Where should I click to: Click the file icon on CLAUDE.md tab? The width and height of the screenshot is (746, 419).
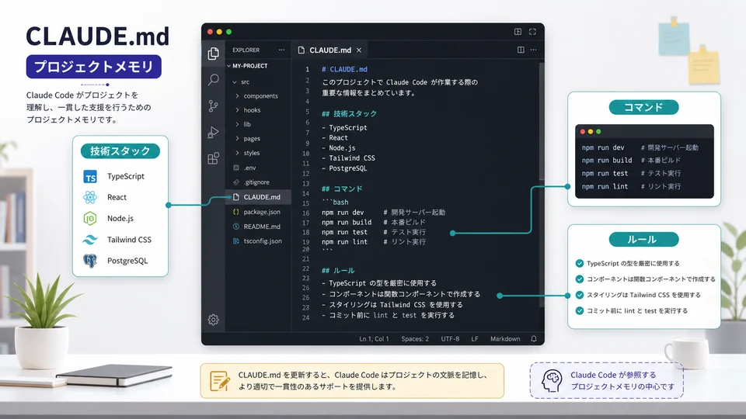(302, 50)
